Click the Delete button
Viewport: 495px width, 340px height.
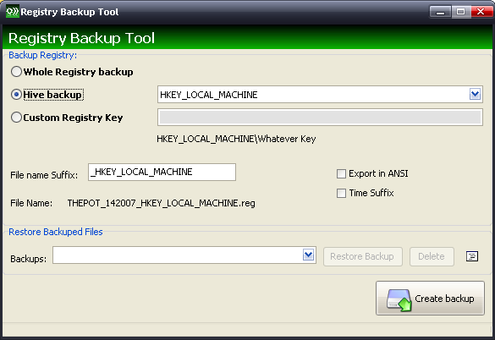(432, 256)
